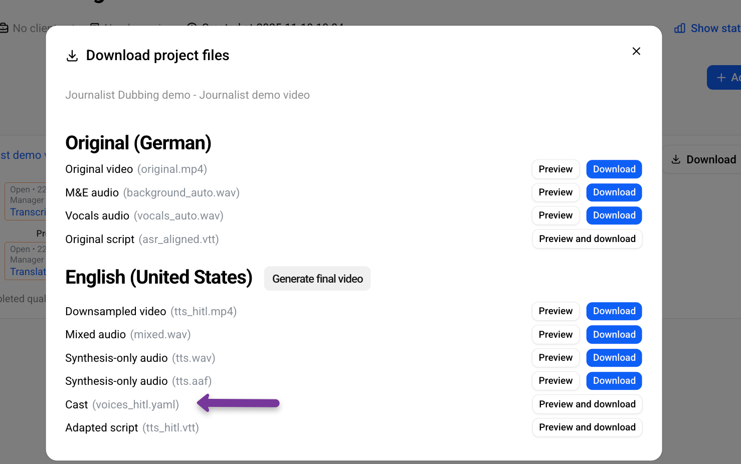Viewport: 741px width, 464px height.
Task: Preview the Vocals audio vocals_auto.wav
Action: pos(555,215)
